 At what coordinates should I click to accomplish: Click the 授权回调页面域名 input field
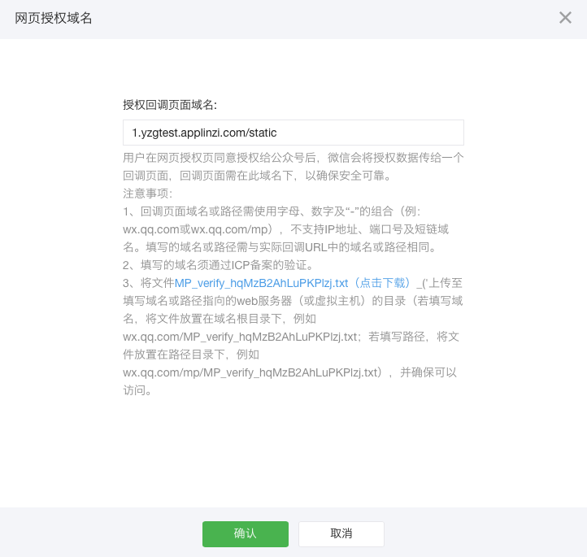(x=293, y=133)
